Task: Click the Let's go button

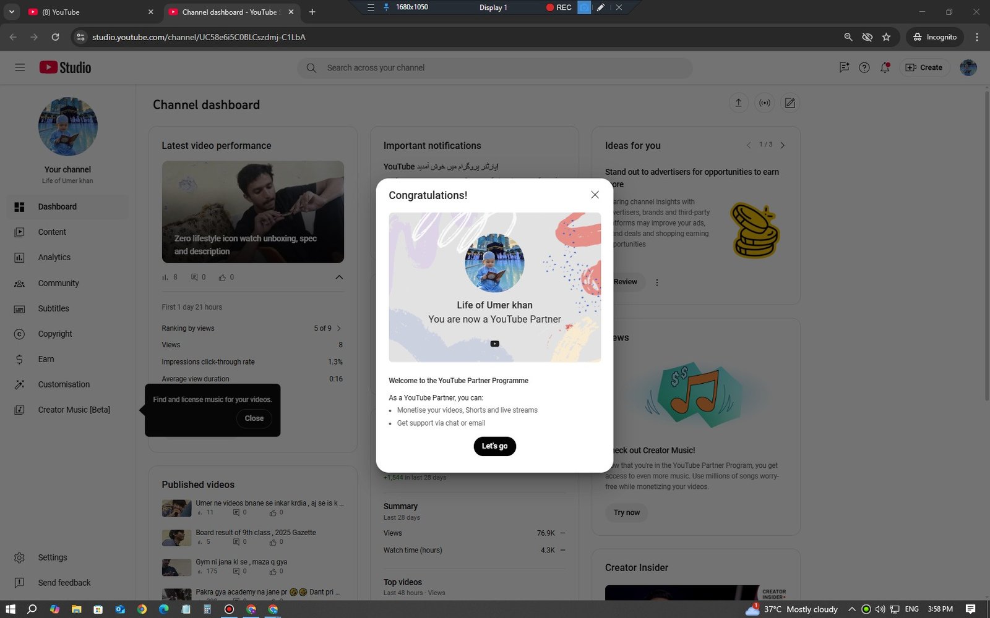Action: [494, 446]
